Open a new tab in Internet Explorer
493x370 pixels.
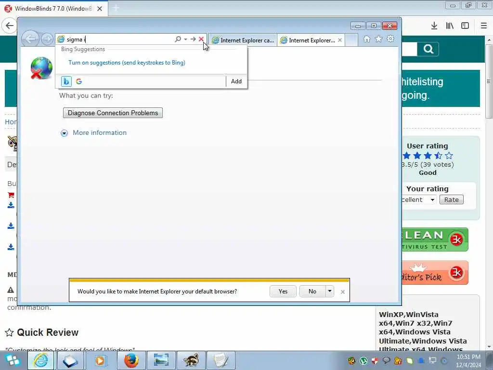pyautogui.click(x=351, y=40)
